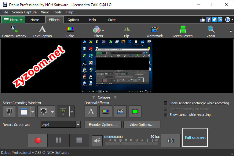Click the thumbs-up like icon
Viewport: 234px width, 156px height.
(x=202, y=19)
